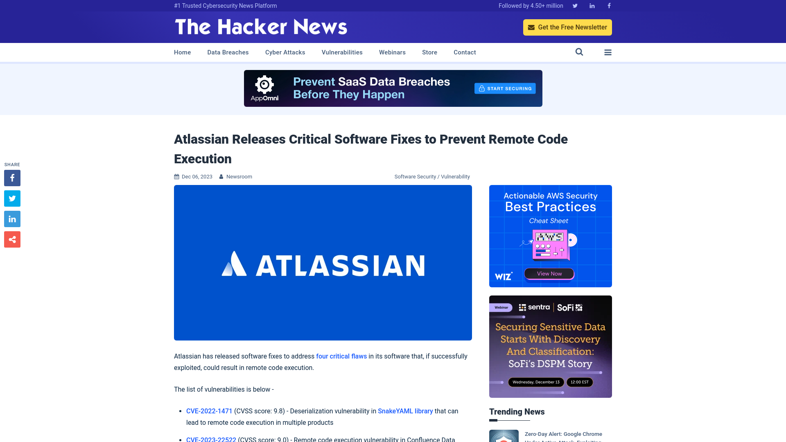Click the Webinars dropdown in navbar
Viewport: 786px width, 442px height.
[x=392, y=52]
